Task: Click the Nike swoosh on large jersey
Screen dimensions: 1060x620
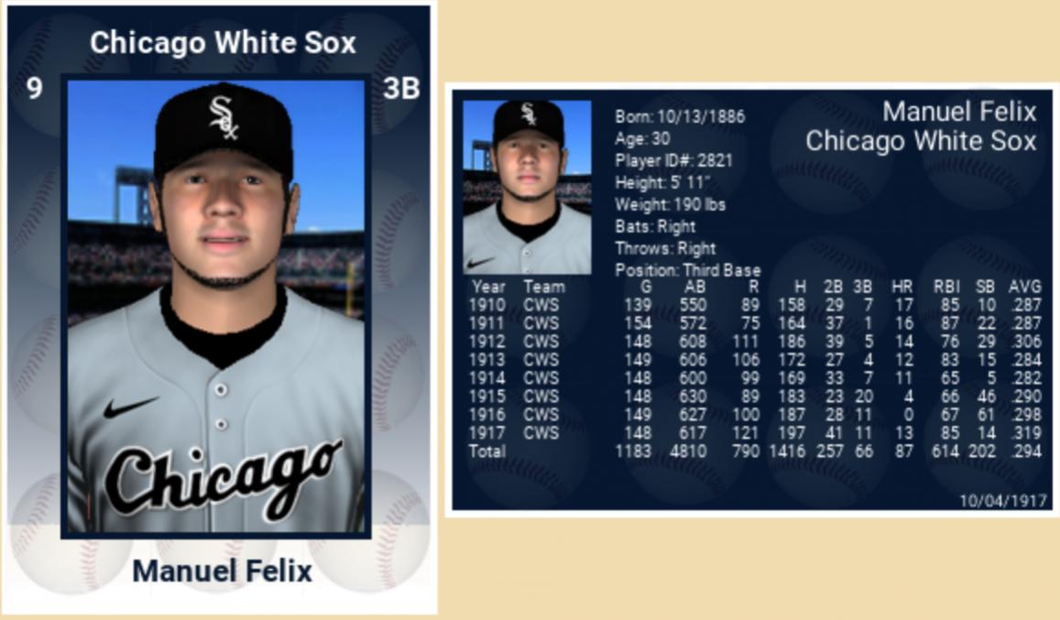Action: click(129, 407)
